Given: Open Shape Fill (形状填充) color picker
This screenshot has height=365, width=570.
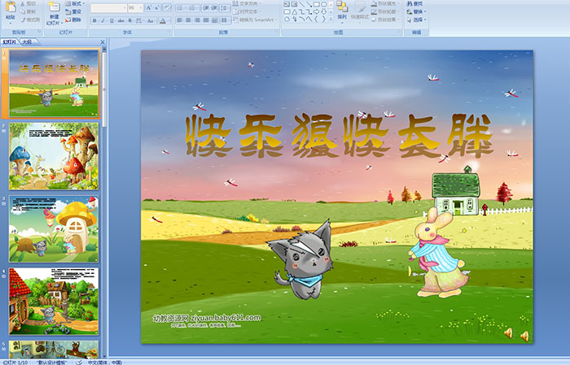Looking at the screenshot, I should 384,3.
